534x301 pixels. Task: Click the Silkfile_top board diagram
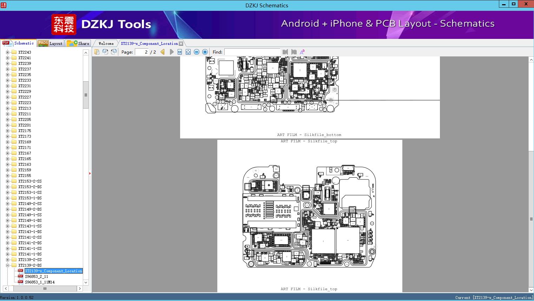coord(309,217)
